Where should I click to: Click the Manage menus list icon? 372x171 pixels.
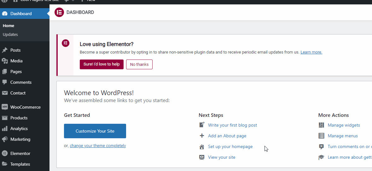[x=321, y=136]
